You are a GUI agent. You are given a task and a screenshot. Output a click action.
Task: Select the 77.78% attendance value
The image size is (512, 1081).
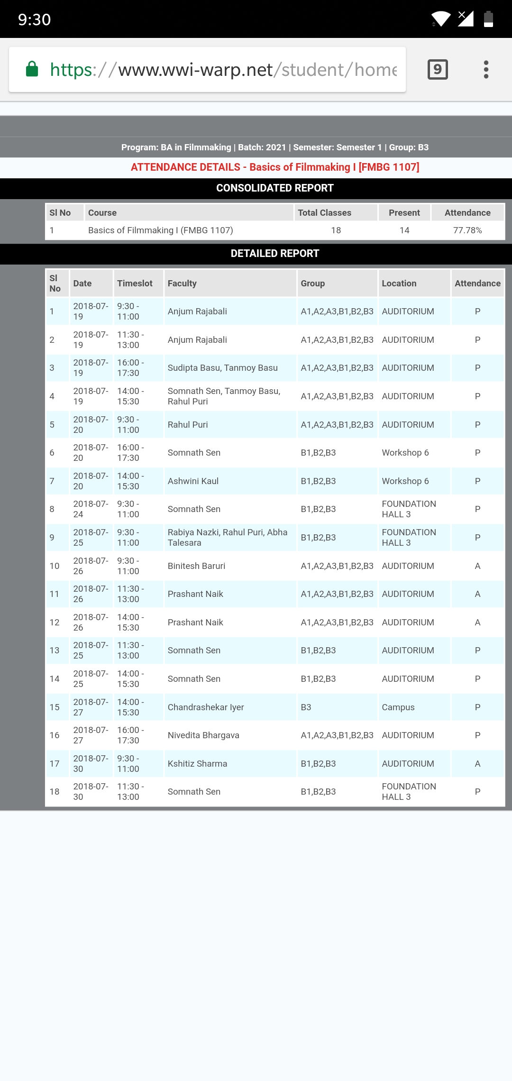467,230
